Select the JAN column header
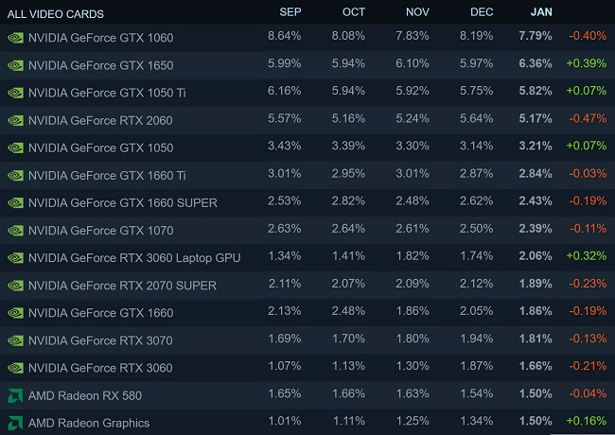This screenshot has height=435, width=615. [541, 12]
